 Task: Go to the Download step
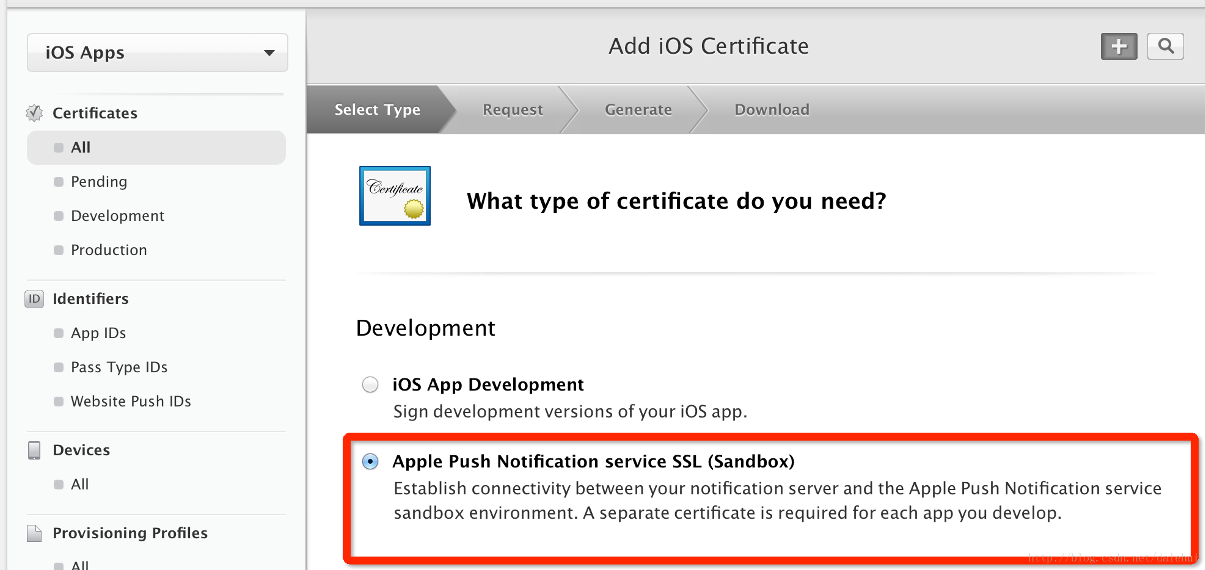(x=772, y=109)
